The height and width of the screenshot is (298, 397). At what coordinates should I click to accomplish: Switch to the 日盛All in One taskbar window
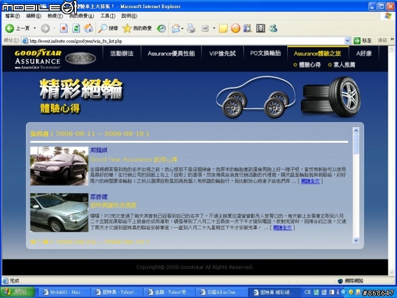[221, 292]
